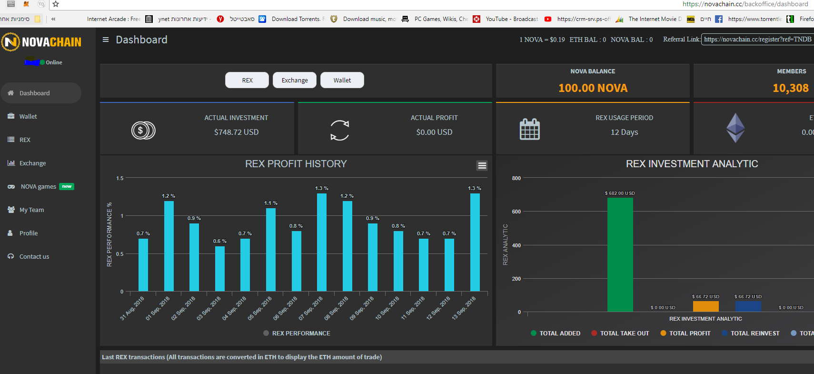
Task: Go to Dashboard in the sidebar
Action: 41,93
